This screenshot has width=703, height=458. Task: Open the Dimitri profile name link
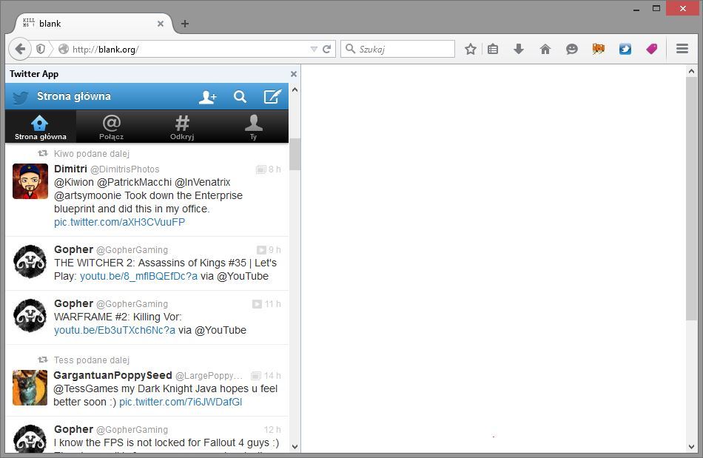coord(70,169)
